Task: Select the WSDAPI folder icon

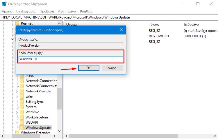Action: pyautogui.click(x=22, y=122)
